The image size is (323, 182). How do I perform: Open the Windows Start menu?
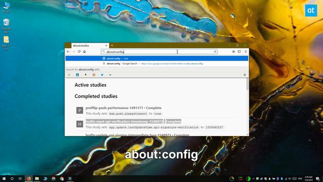point(4,178)
